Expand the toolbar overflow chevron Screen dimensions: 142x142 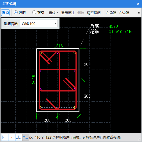tap(139, 13)
